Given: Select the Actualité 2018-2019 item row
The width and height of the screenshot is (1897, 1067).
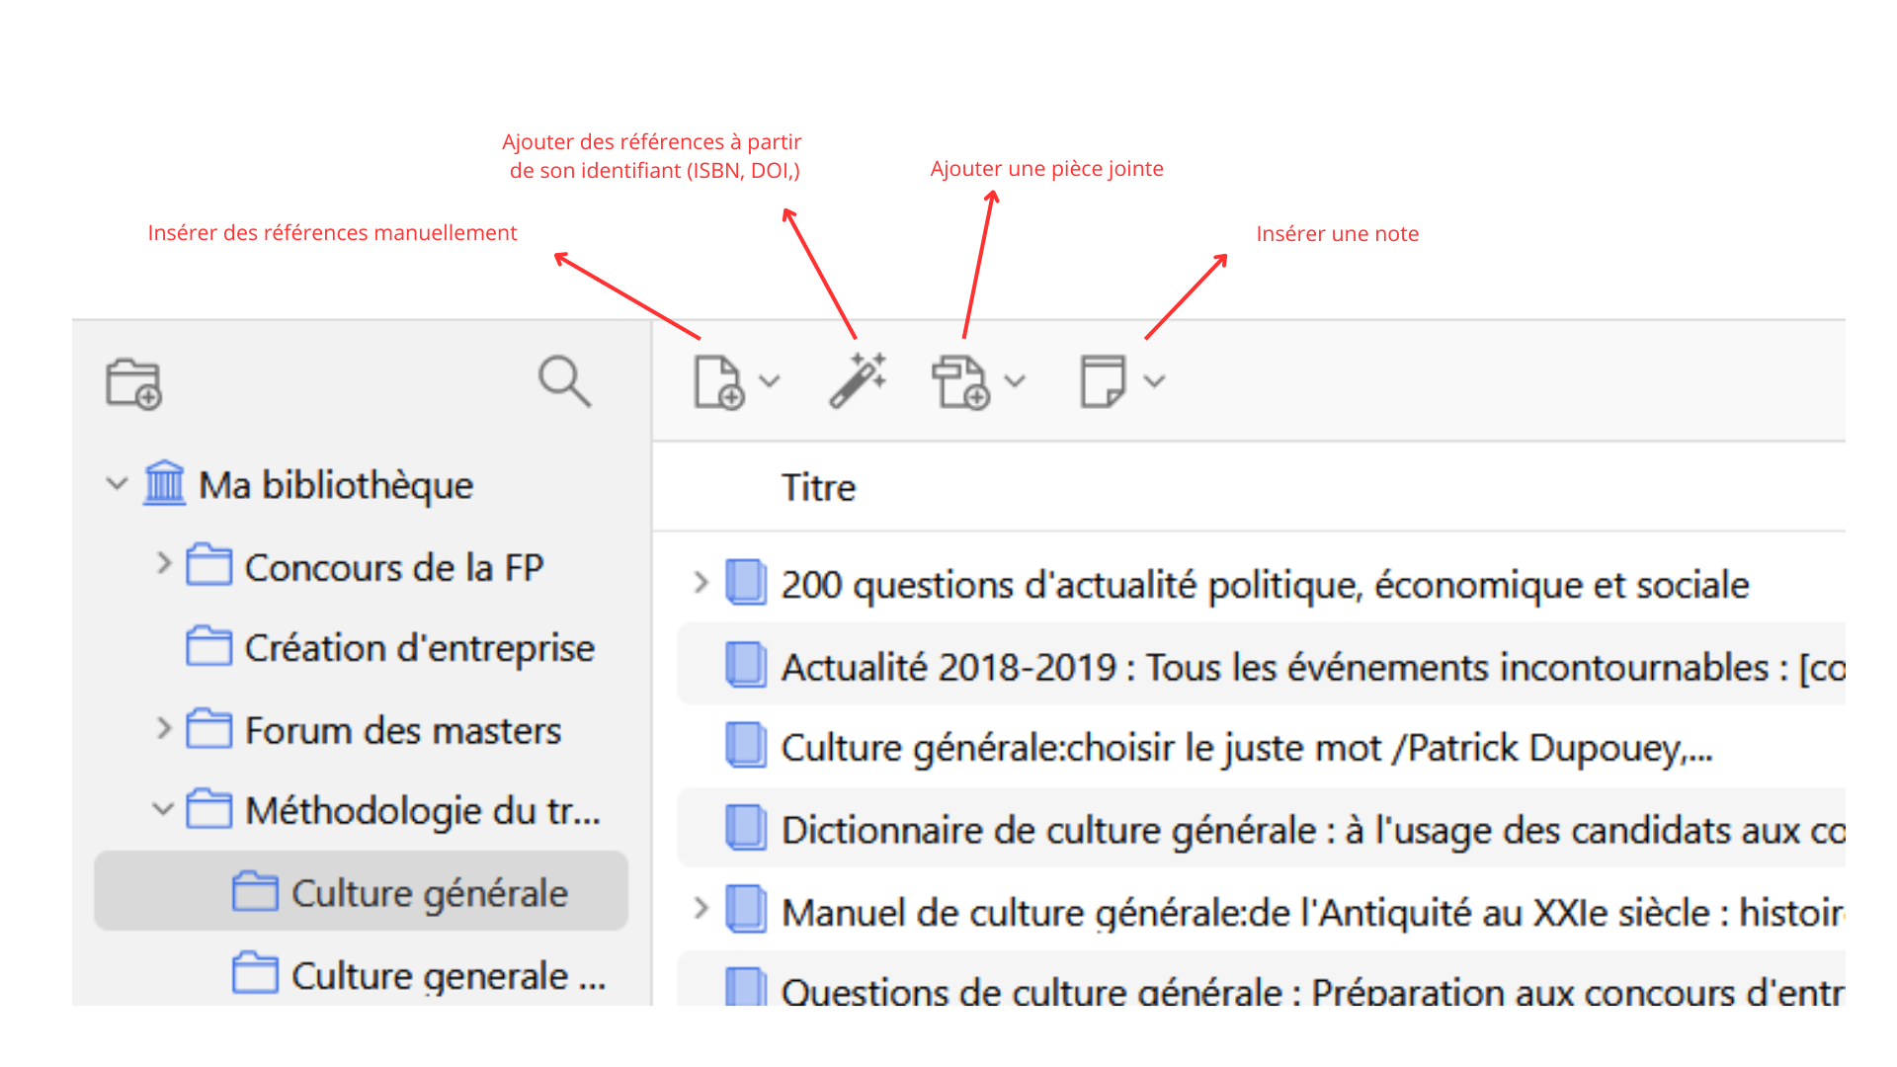Looking at the screenshot, I should (x=1261, y=665).
